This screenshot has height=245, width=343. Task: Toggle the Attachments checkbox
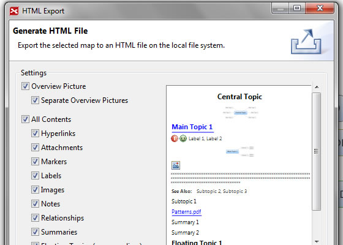coord(35,147)
